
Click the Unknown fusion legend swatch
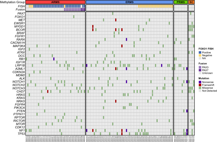200,73
